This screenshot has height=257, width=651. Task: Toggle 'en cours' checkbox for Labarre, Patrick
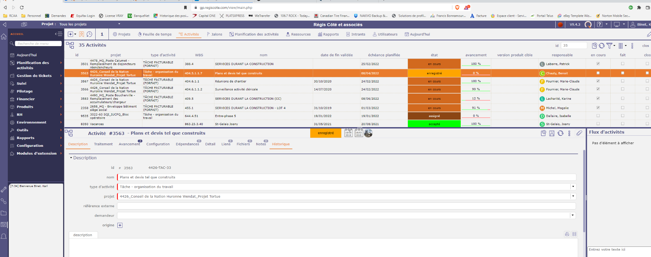click(598, 64)
